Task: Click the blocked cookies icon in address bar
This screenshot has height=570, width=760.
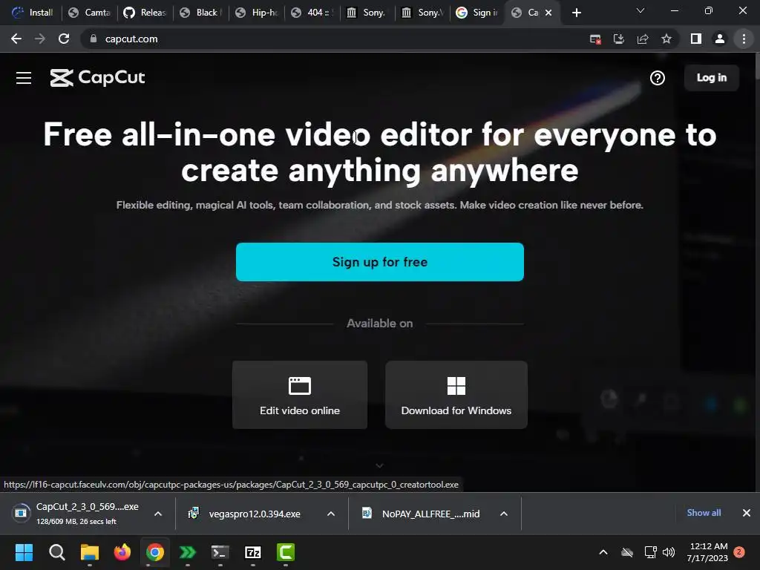Action: pos(595,39)
